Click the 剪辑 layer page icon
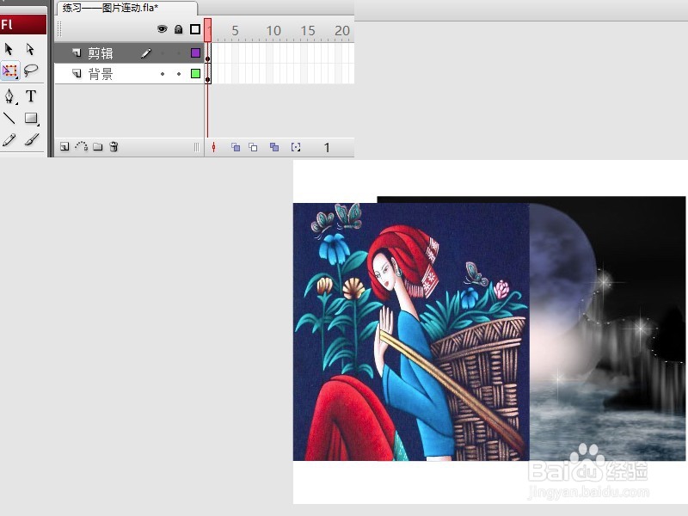 [77, 52]
